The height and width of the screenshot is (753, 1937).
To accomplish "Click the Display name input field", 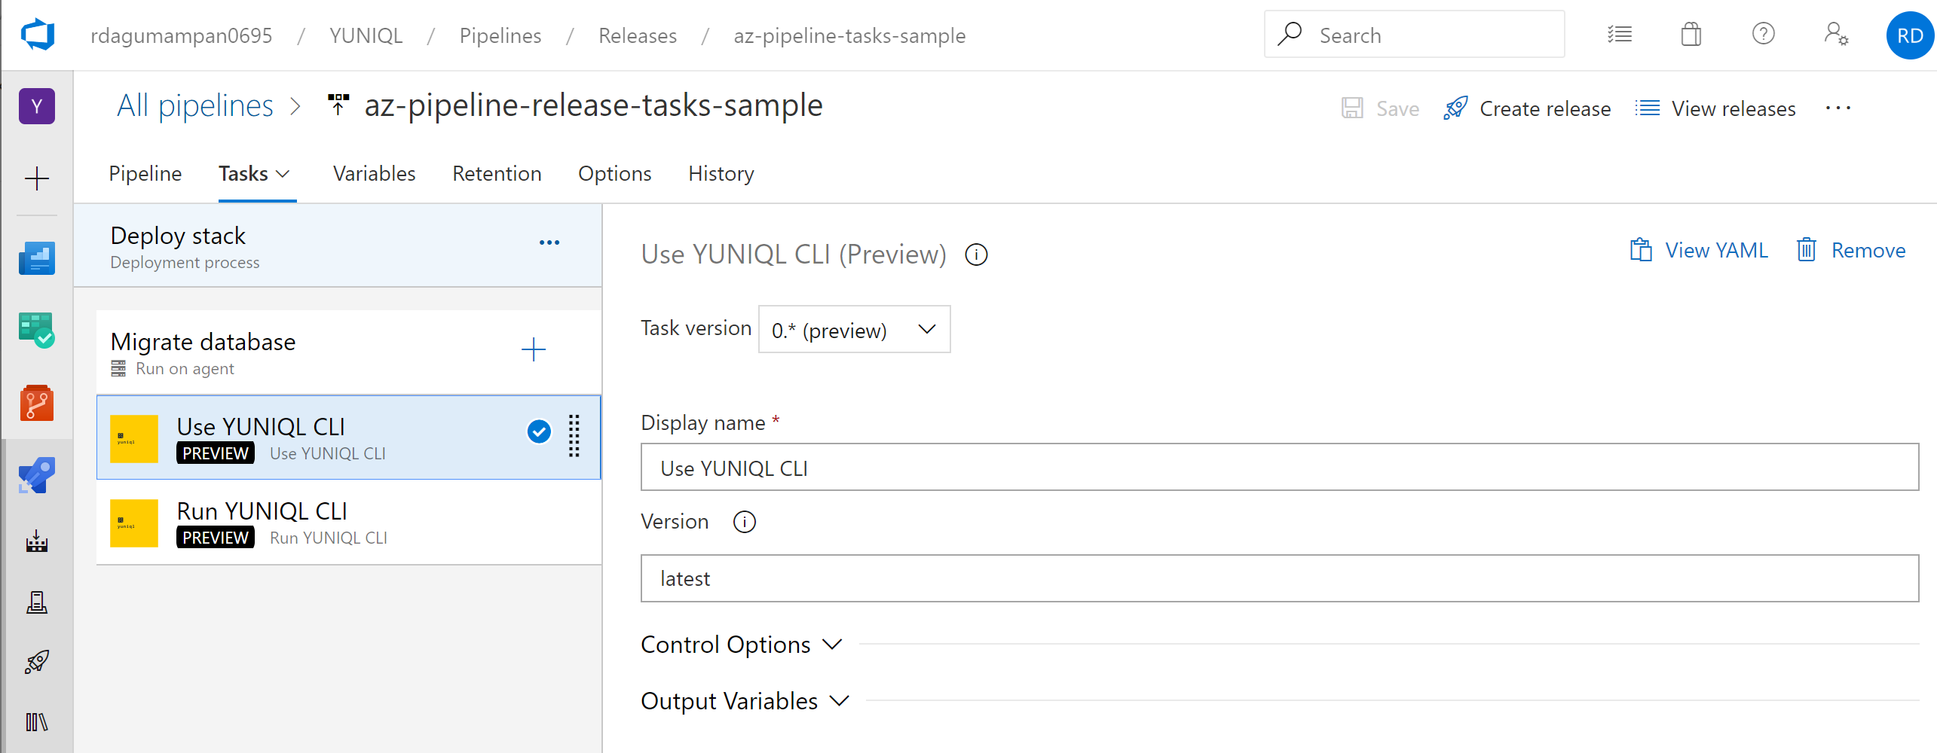I will 1279,467.
